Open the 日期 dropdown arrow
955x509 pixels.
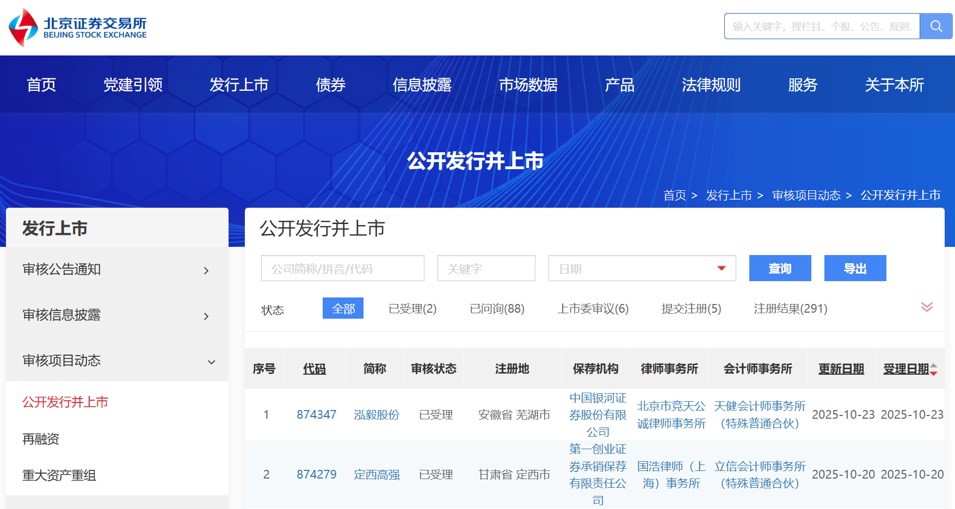[x=721, y=268]
